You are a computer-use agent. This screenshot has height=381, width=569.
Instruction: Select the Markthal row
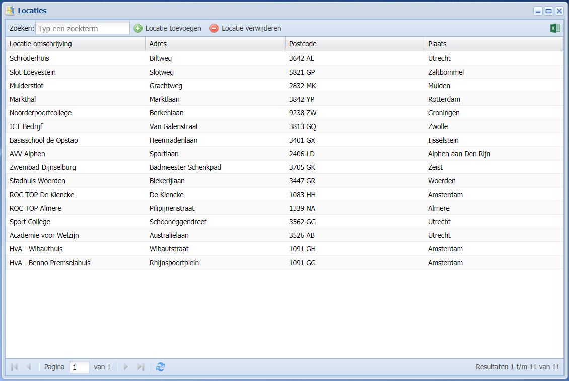(284, 99)
